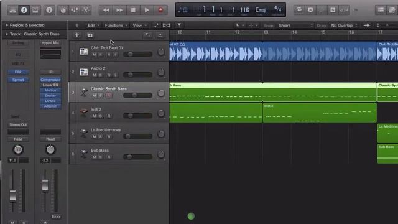Click the Audio 2 track icon
Screen dimensions: 398x224
83,72
